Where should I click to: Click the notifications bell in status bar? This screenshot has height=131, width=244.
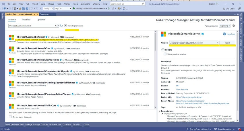pos(239,129)
